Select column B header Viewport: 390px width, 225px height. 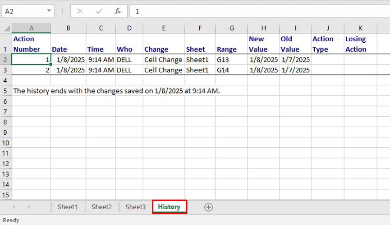69,28
